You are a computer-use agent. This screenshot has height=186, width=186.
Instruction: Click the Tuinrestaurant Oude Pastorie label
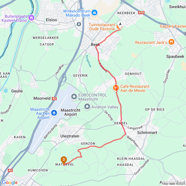pos(102,27)
